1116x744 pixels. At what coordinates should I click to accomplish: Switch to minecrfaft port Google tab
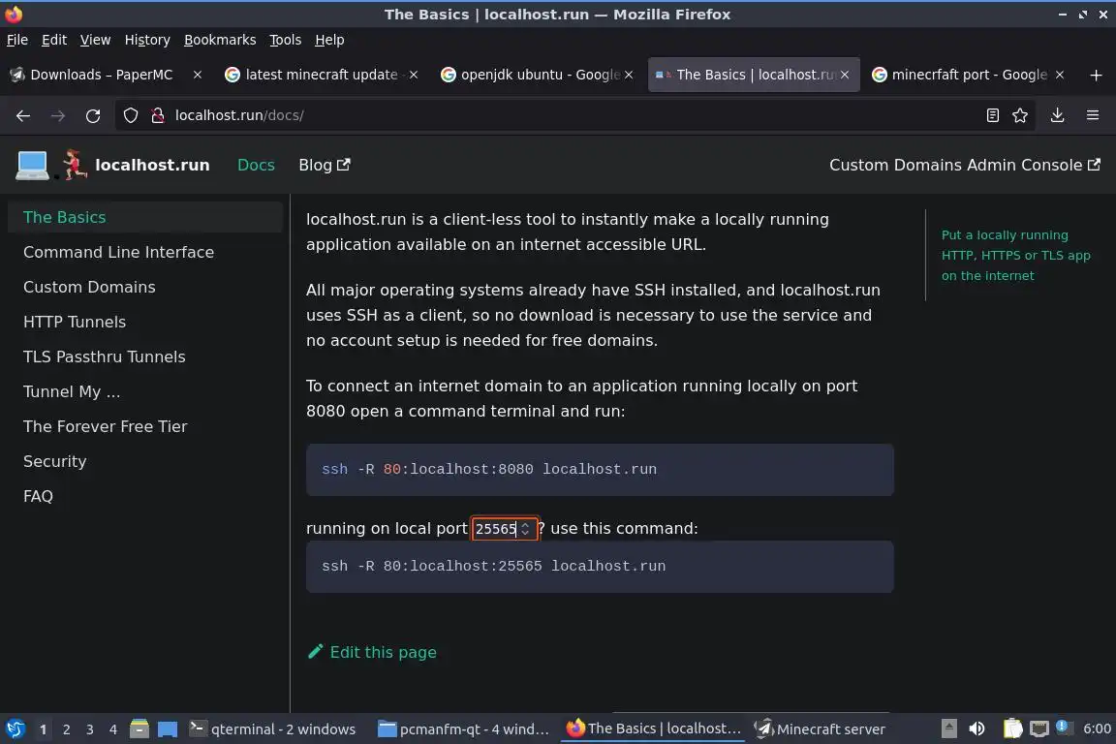969,75
